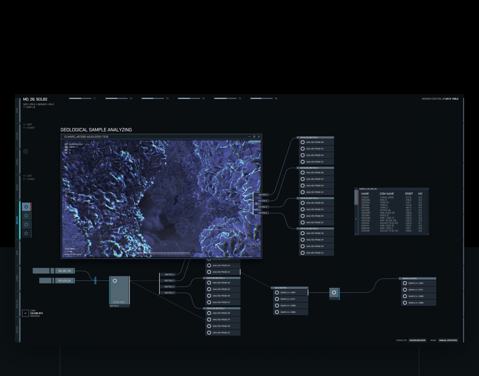Select ANALYSE PROBE XB under DATA_PN_SECTOR_1
Viewport: 479px width, 376px height.
point(316,142)
